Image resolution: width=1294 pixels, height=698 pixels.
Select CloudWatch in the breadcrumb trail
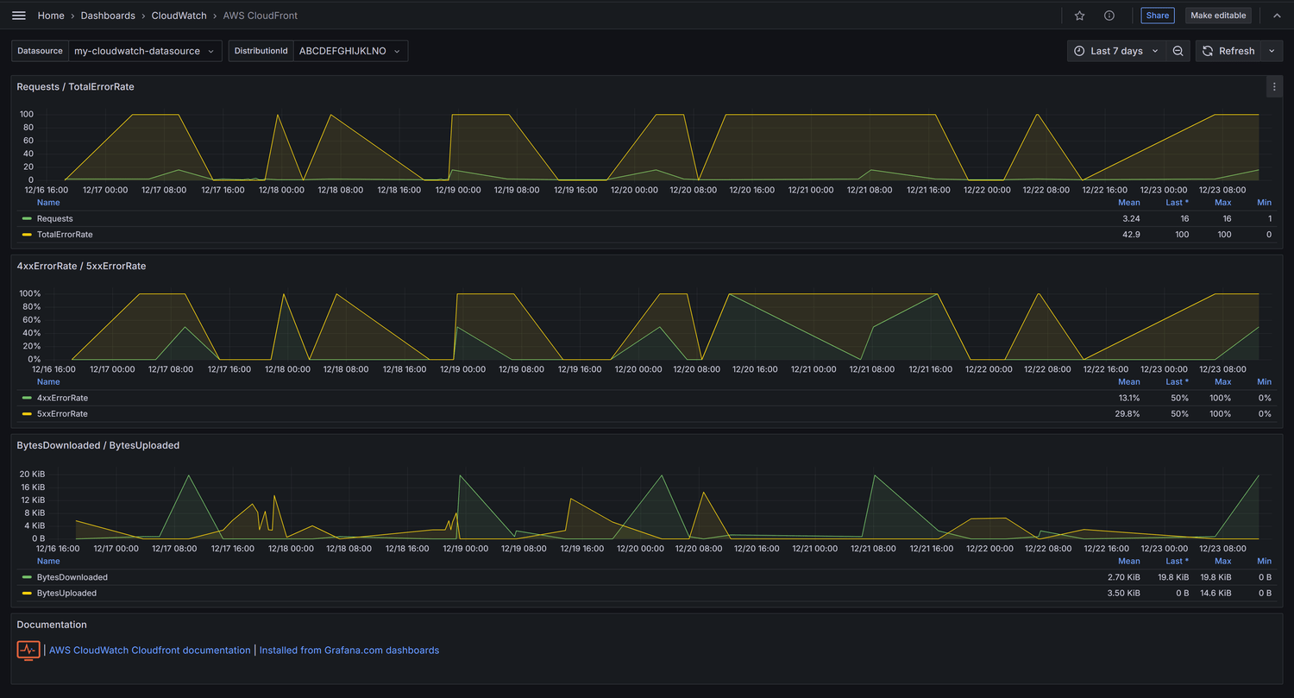coord(179,15)
